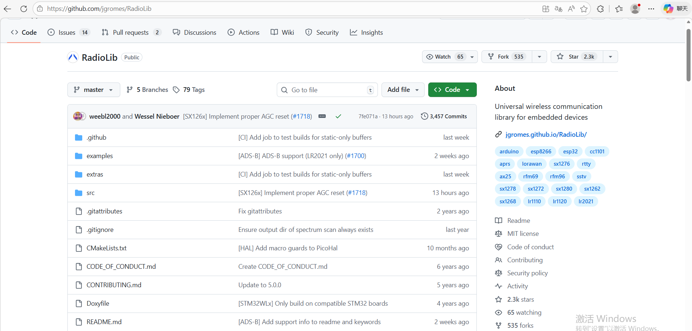692x331 pixels.
Task: Click the link icon beside project URL
Action: click(499, 135)
